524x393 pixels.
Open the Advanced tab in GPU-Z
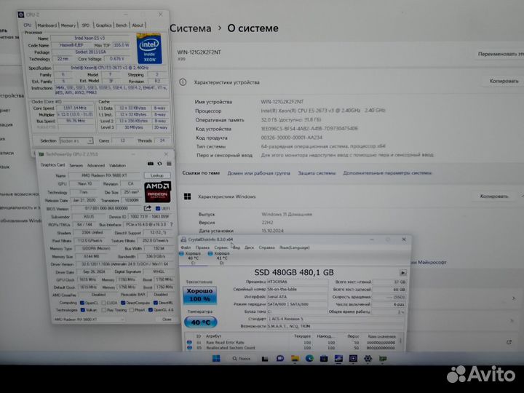[x=96, y=165]
